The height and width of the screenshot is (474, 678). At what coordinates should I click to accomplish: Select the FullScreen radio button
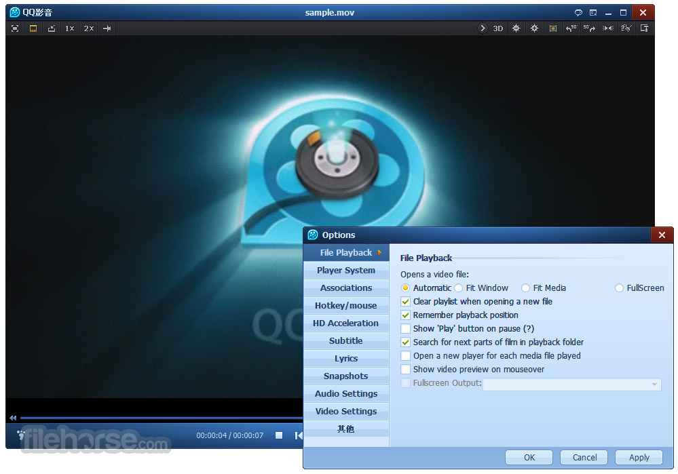(619, 288)
